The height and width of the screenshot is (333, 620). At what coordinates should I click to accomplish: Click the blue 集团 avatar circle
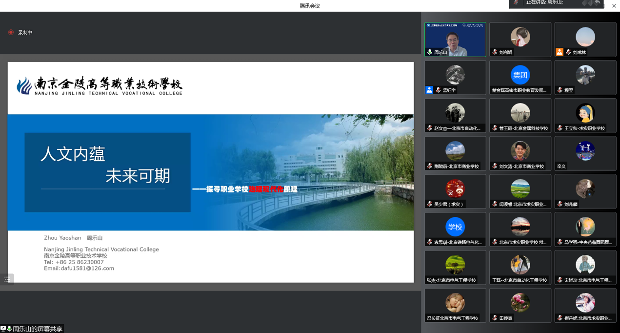[x=520, y=75]
